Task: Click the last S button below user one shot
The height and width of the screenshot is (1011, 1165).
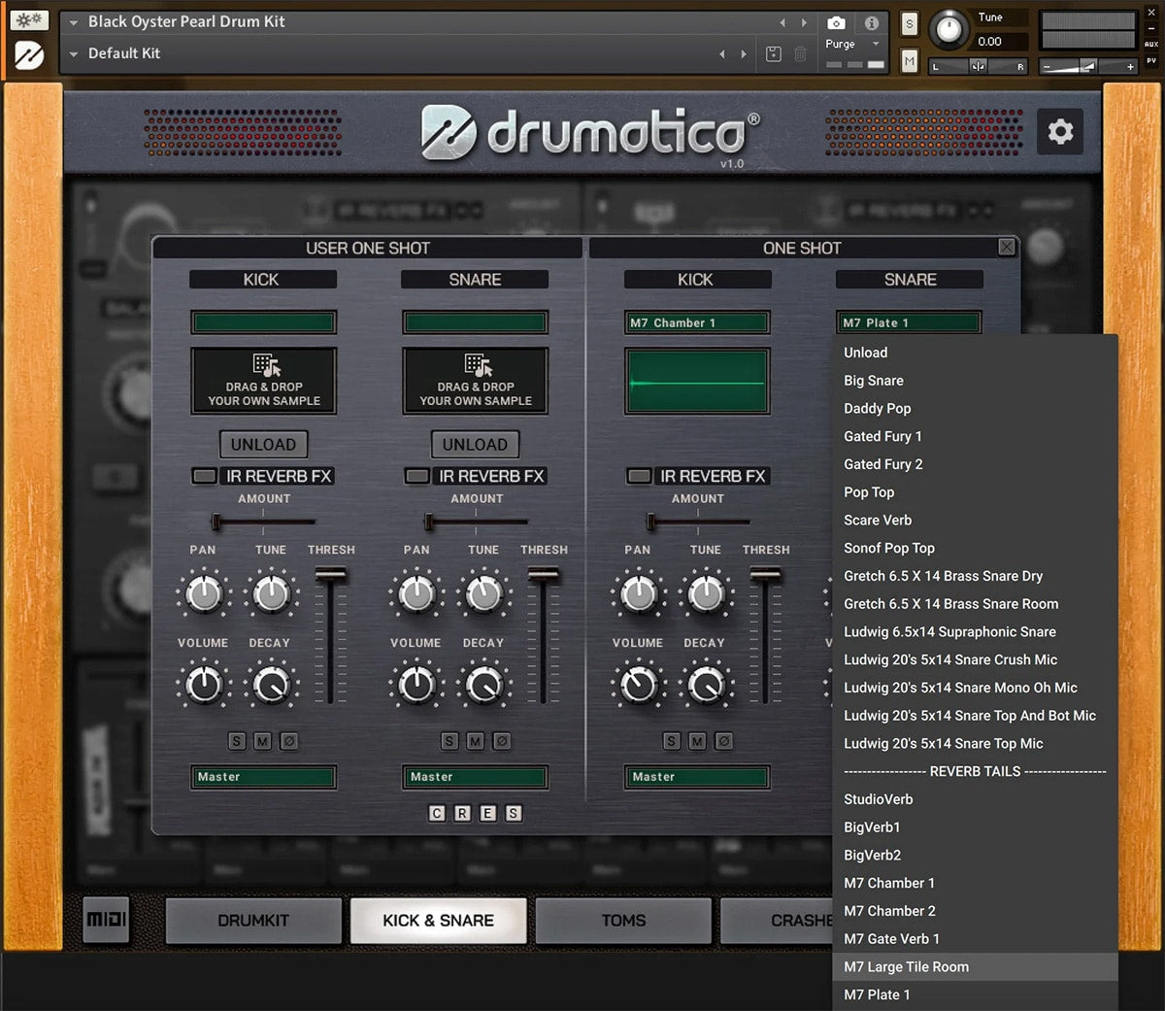Action: click(514, 813)
